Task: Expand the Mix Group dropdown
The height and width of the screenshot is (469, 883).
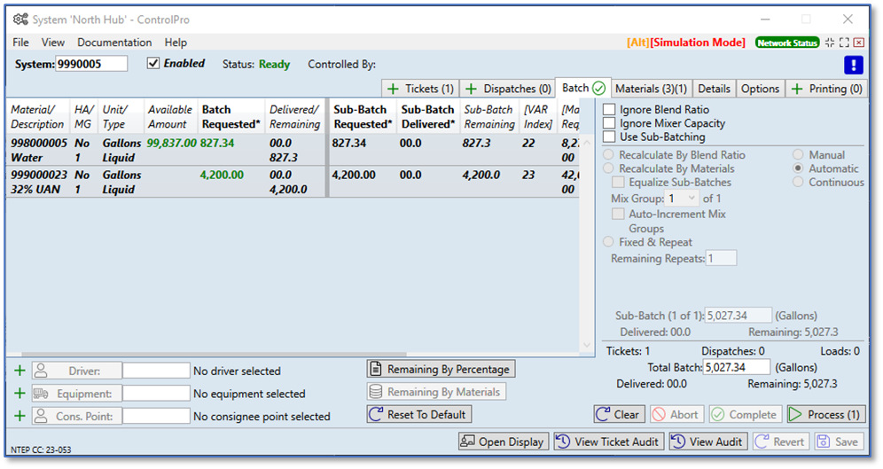Action: (692, 199)
